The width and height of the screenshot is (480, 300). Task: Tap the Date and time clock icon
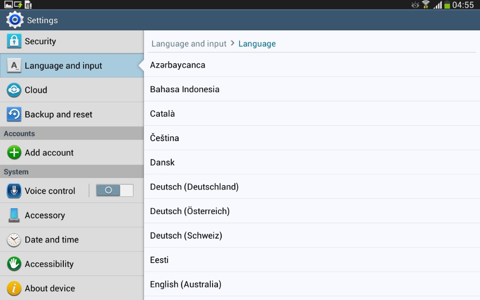(x=14, y=240)
